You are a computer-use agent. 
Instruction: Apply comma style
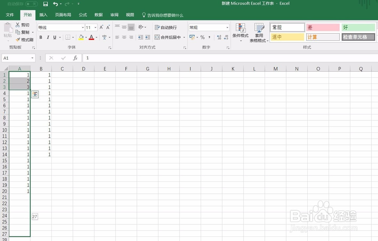tap(209, 37)
